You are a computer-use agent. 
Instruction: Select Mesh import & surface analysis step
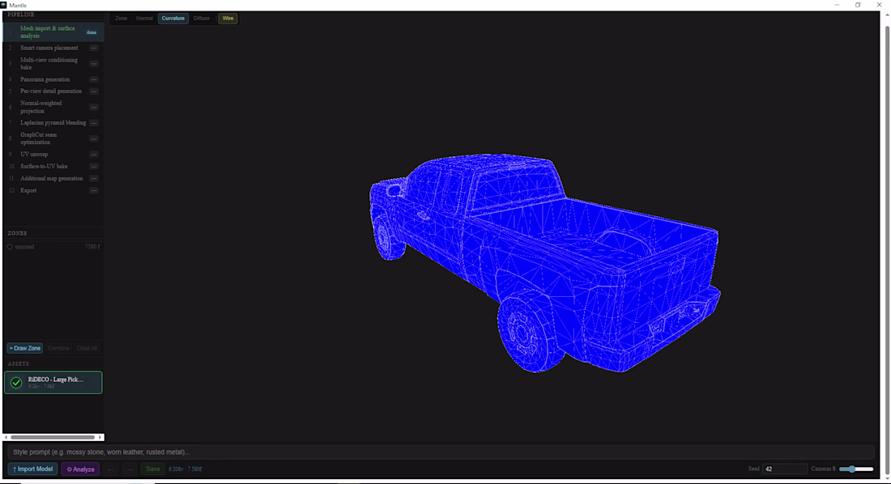coord(53,32)
